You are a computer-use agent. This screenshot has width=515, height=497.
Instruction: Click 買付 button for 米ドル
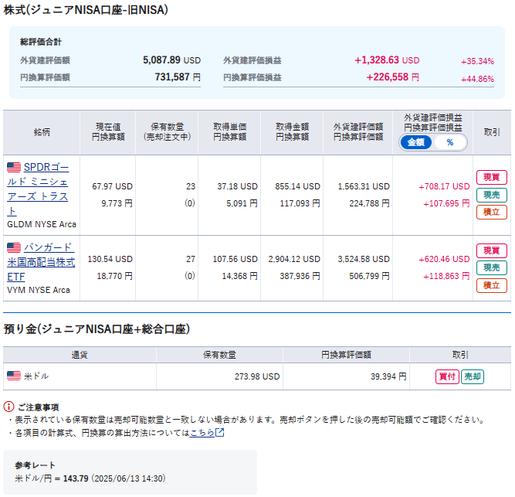click(x=447, y=376)
